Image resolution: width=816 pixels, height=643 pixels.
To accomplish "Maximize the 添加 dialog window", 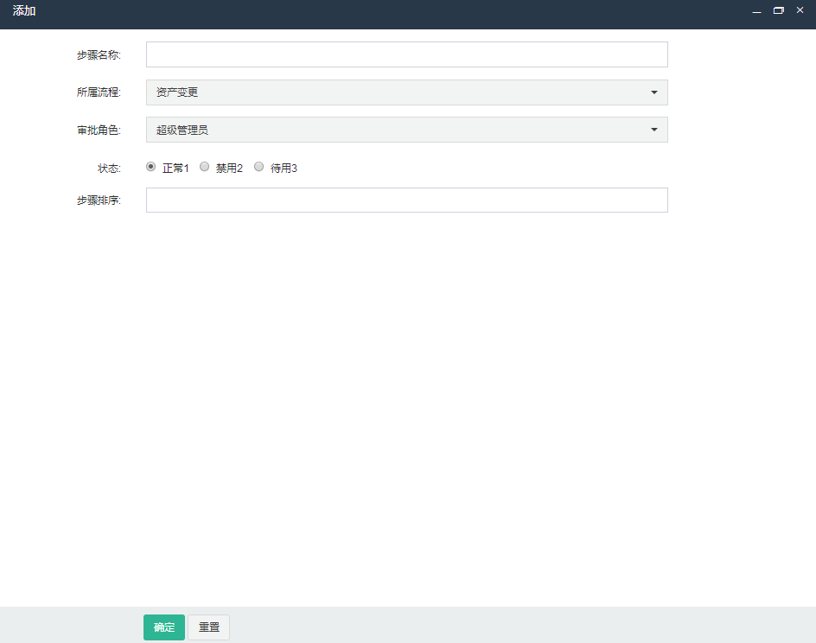I will point(779,10).
